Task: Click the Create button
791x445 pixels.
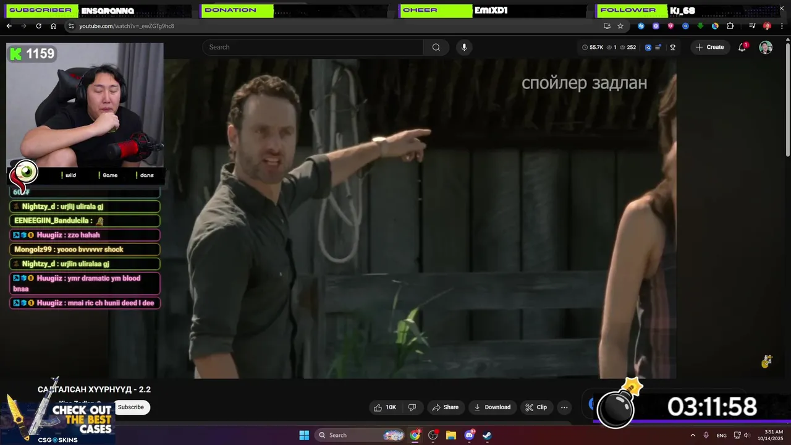Action: click(709, 47)
